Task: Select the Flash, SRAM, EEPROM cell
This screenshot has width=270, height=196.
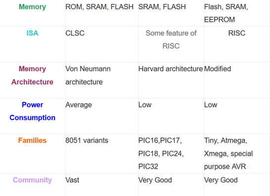Action: click(226, 13)
